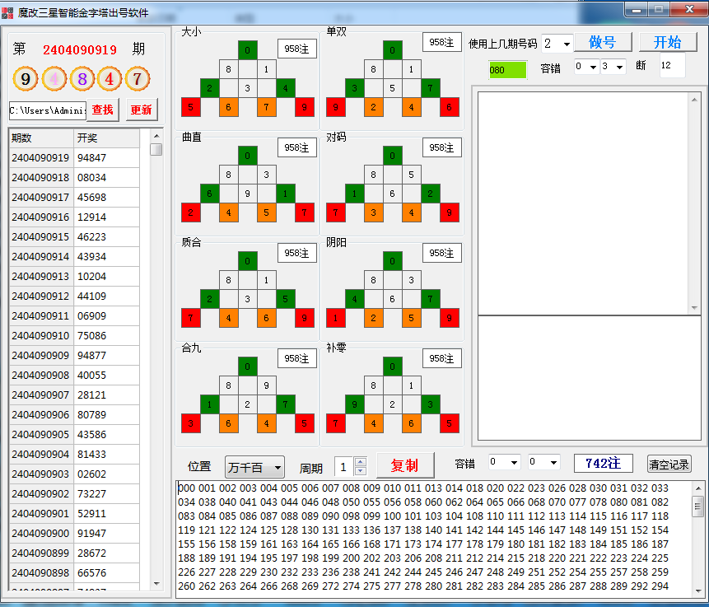The image size is (709, 607).
Task: Click the 期数 column header
Action: tap(40, 138)
